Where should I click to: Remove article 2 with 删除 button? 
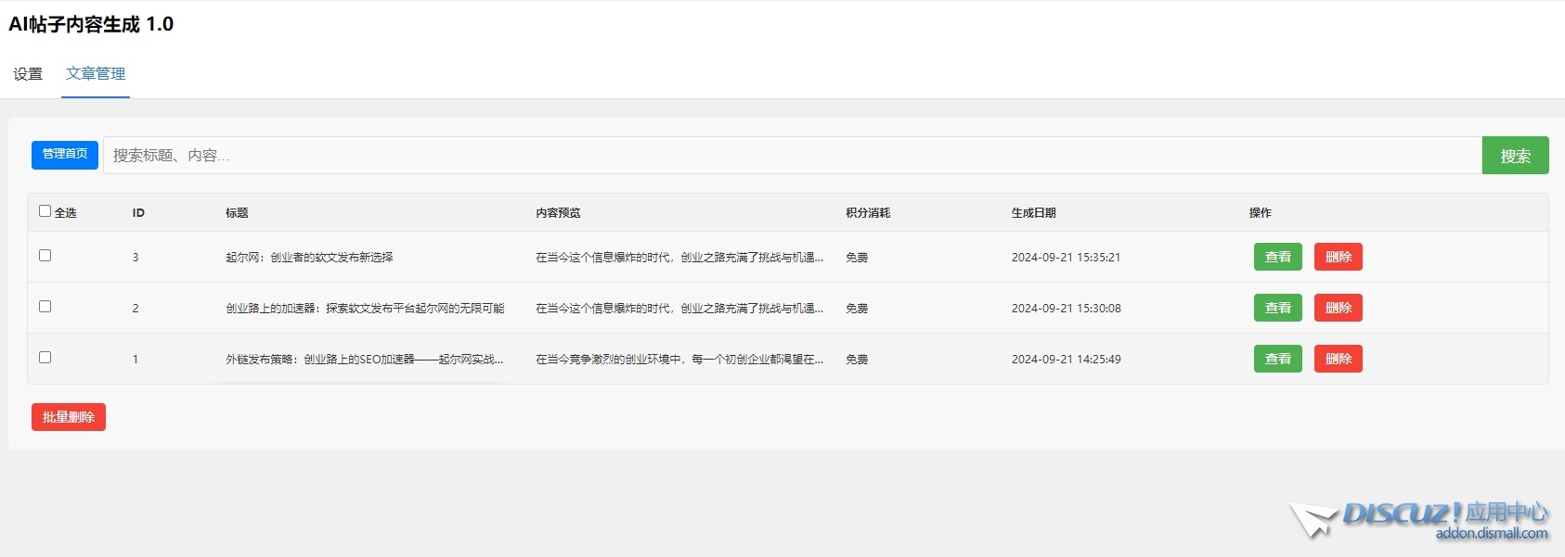coord(1338,308)
